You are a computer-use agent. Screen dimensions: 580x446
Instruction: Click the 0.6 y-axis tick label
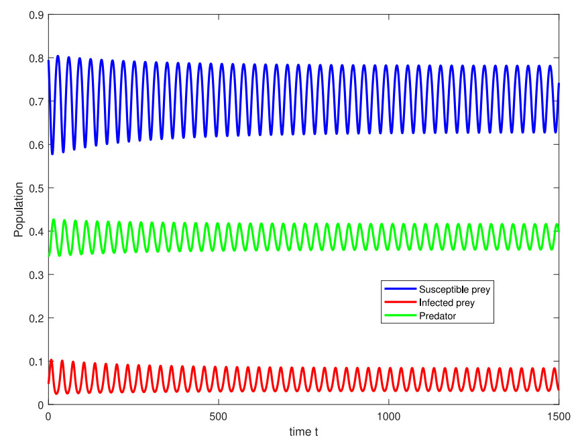36,145
